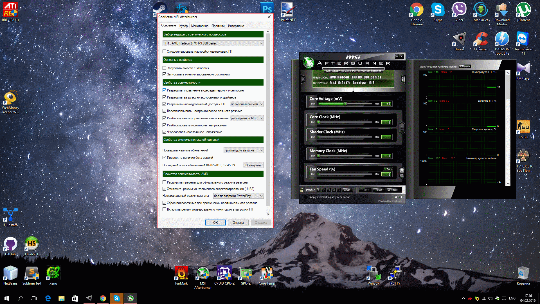Open GPU-Z desktop shortcut
Viewport: 540px width, 304px height.
click(x=246, y=273)
